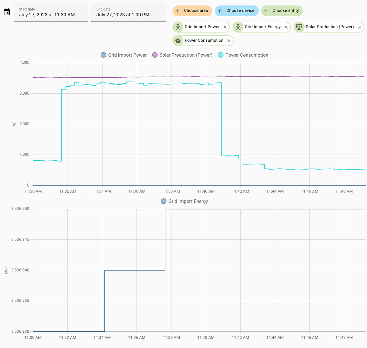The image size is (367, 348).
Task: Click the calendar date-range picker icon
Action: click(6, 11)
